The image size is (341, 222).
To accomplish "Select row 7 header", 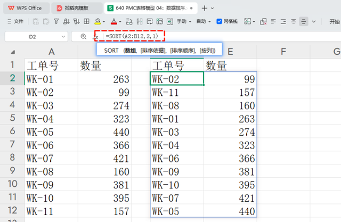I will 12,144.
